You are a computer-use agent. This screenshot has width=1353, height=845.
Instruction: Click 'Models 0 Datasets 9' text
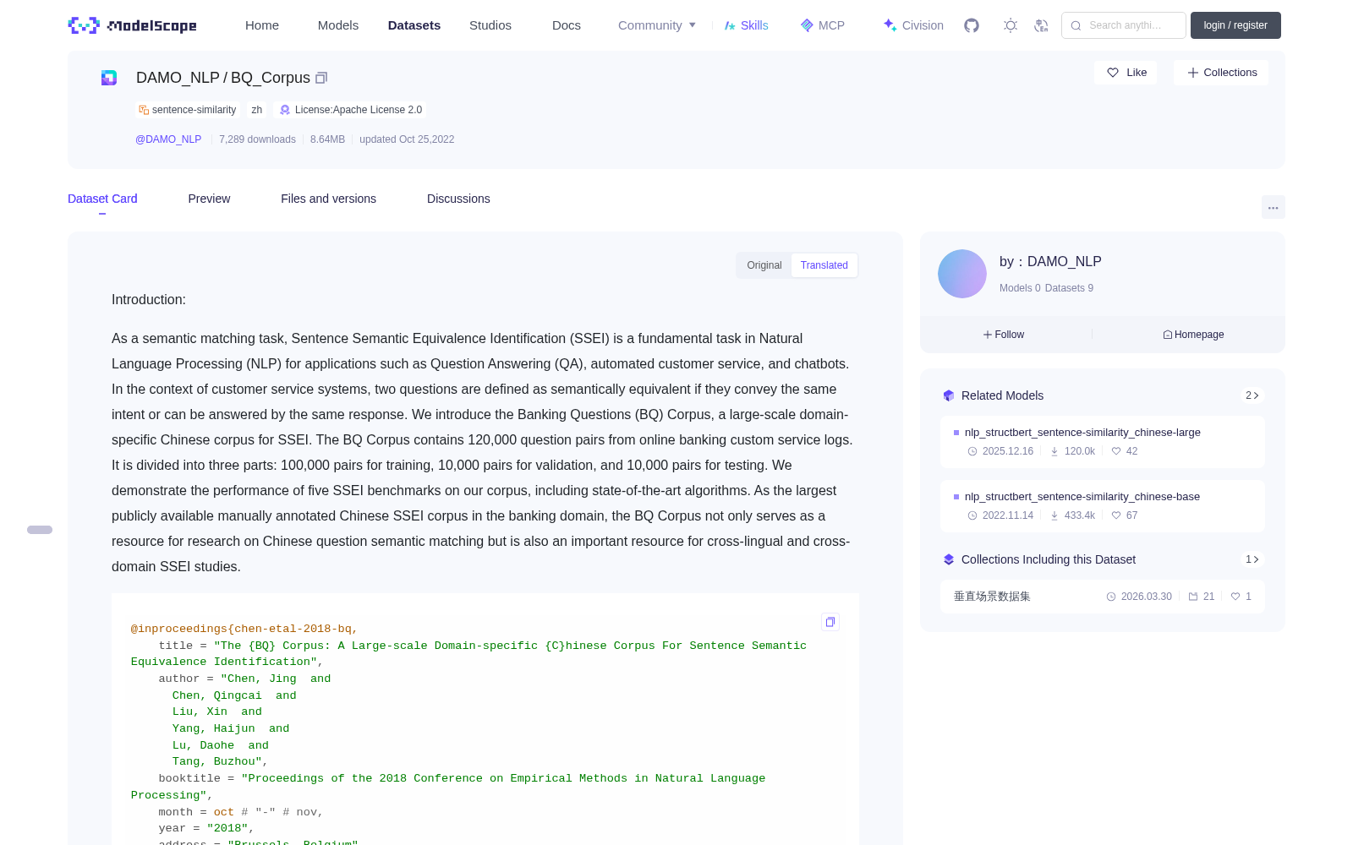click(1046, 288)
